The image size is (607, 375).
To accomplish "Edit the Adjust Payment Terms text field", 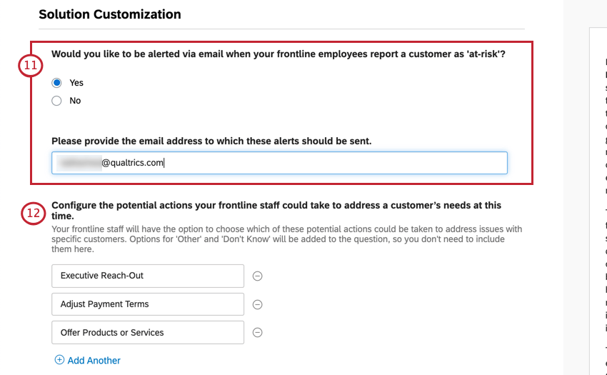I will click(148, 304).
